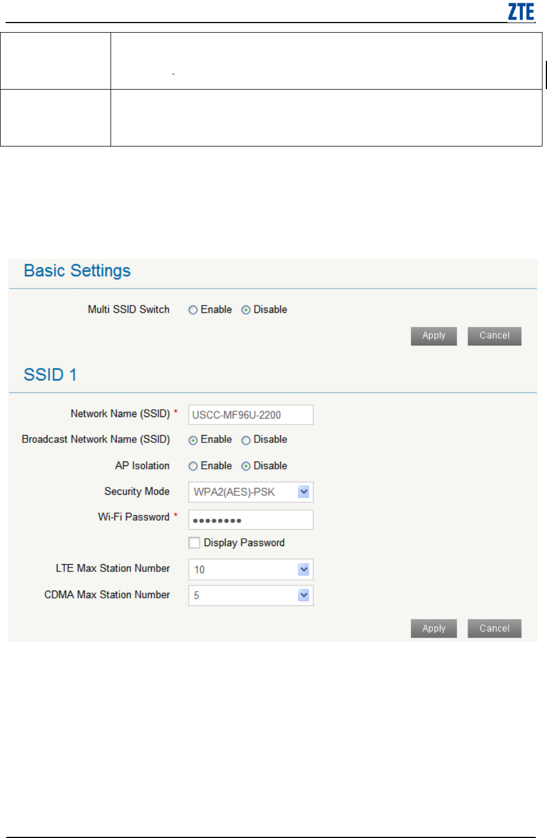Screen dimensions: 547x838
Task: Click the AP Isolation label
Action: [x=142, y=465]
